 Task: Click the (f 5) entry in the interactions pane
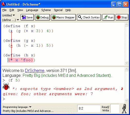tap(14, 80)
